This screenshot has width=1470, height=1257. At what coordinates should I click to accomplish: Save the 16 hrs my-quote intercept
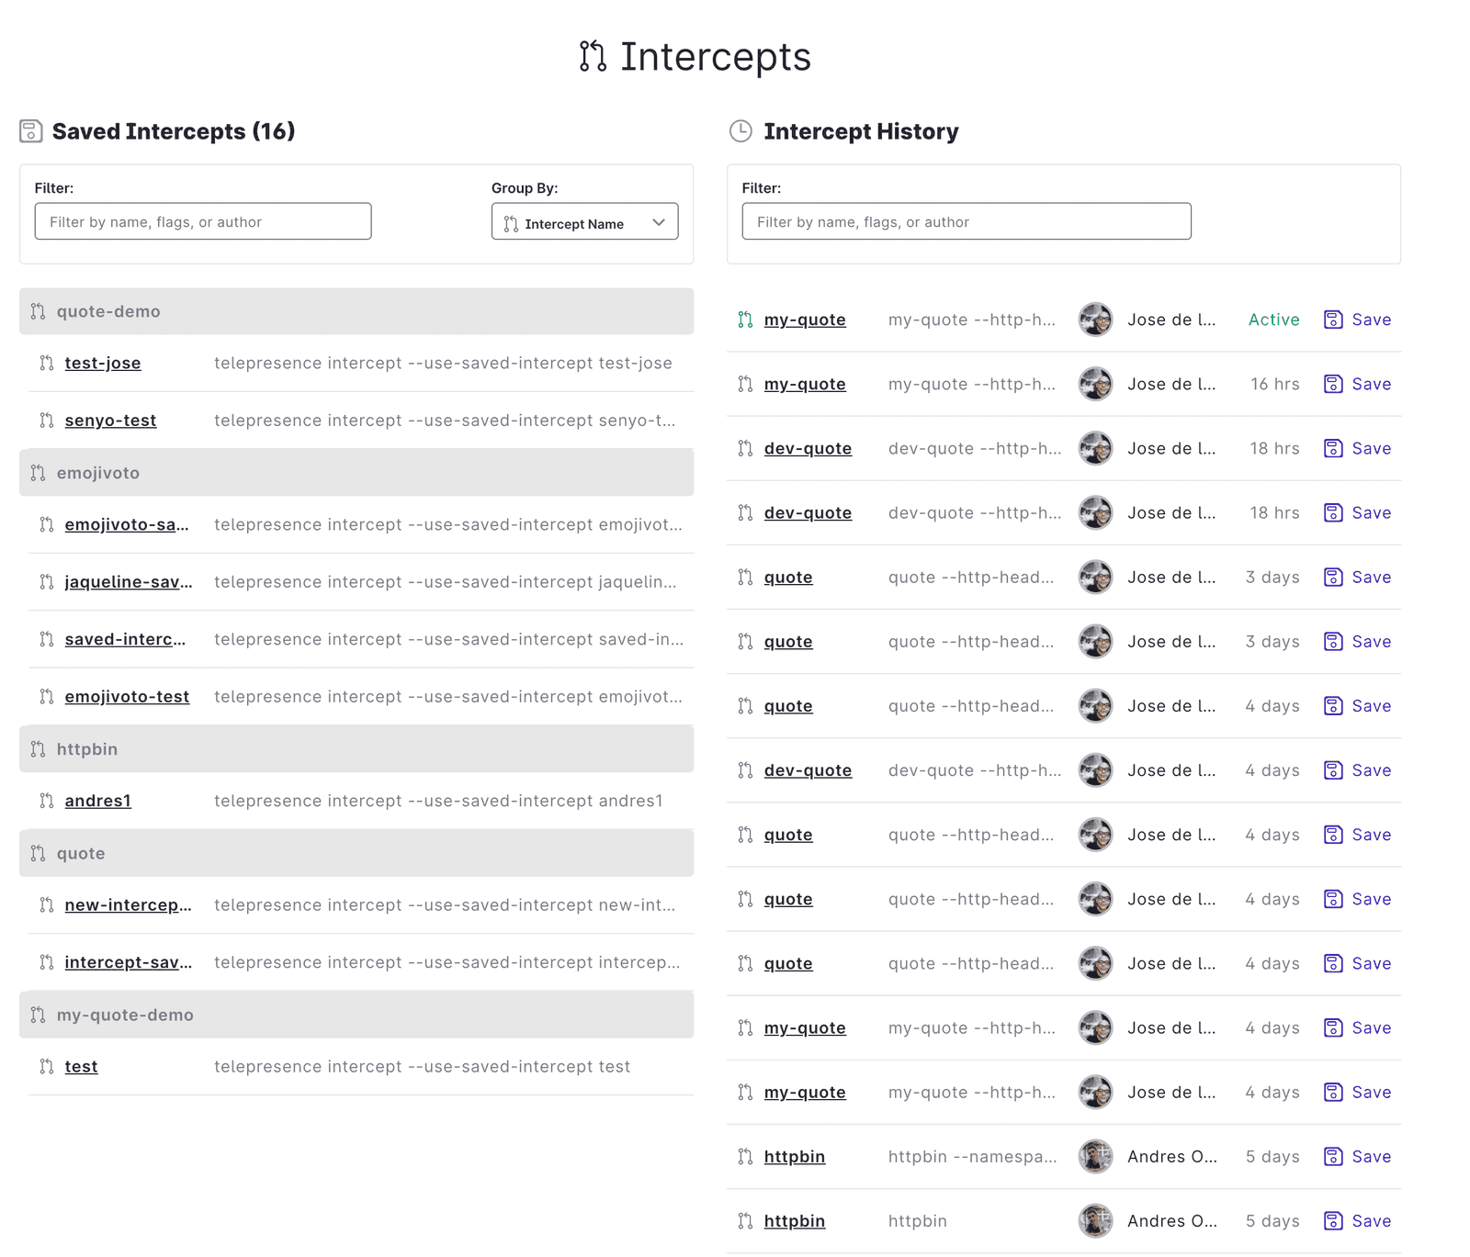tap(1357, 384)
